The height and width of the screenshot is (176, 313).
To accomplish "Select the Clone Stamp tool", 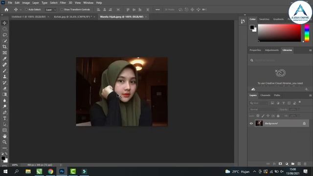I will tap(4, 77).
